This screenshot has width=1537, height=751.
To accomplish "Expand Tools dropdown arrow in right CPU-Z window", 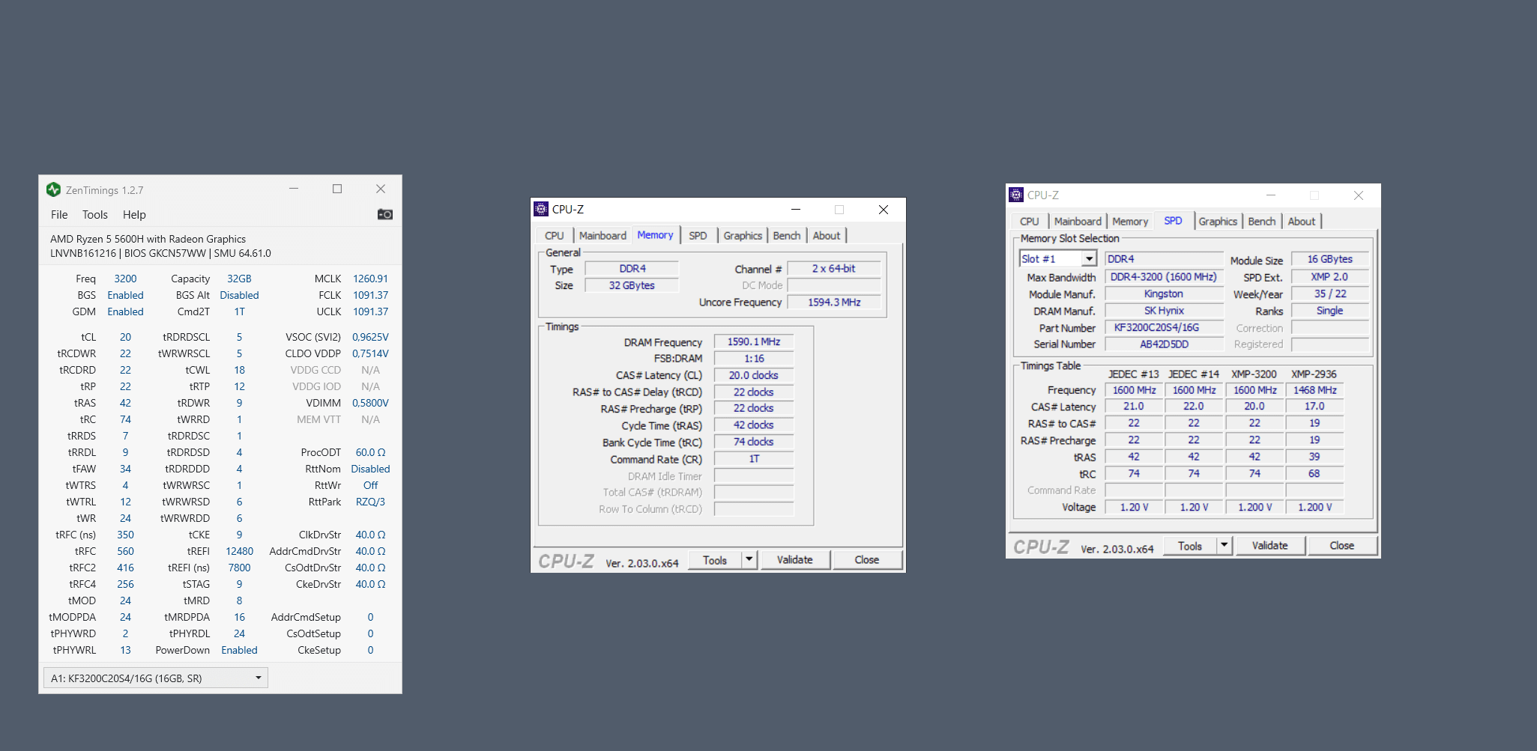I will (x=1225, y=546).
